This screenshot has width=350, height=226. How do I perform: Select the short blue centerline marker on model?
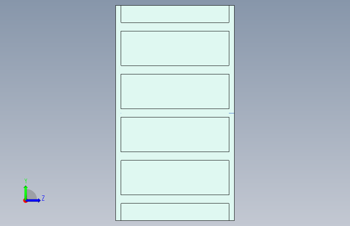pos(231,113)
